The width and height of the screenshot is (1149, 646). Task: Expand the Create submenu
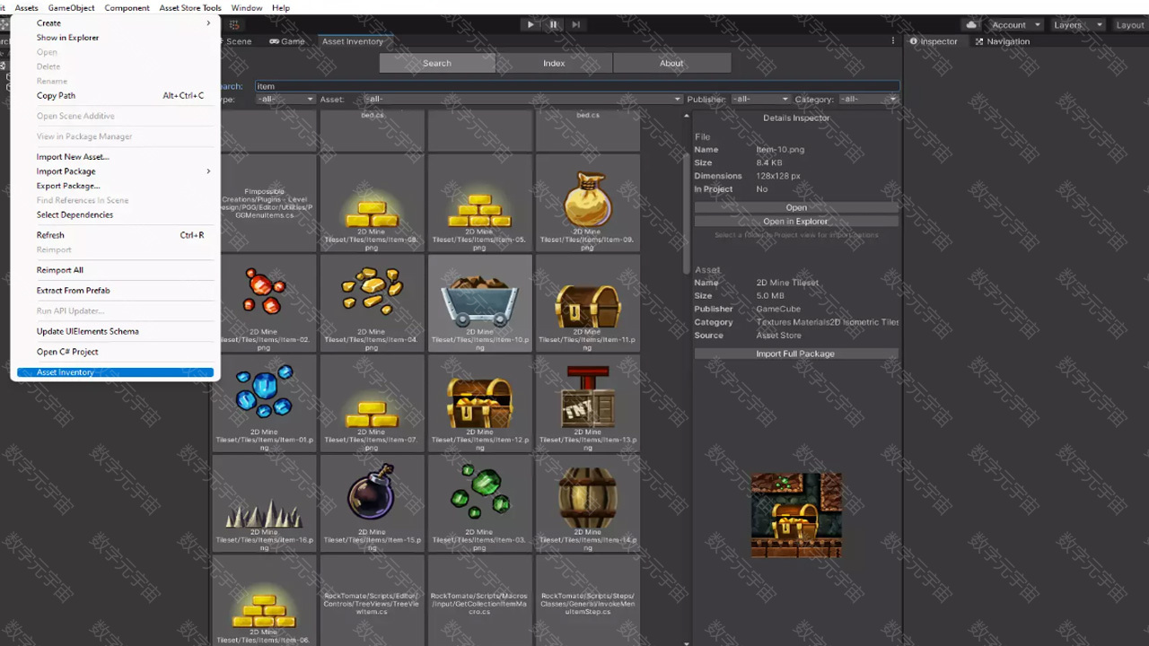(x=115, y=23)
